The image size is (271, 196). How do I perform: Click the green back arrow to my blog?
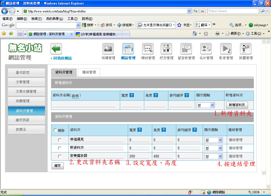[56, 49]
